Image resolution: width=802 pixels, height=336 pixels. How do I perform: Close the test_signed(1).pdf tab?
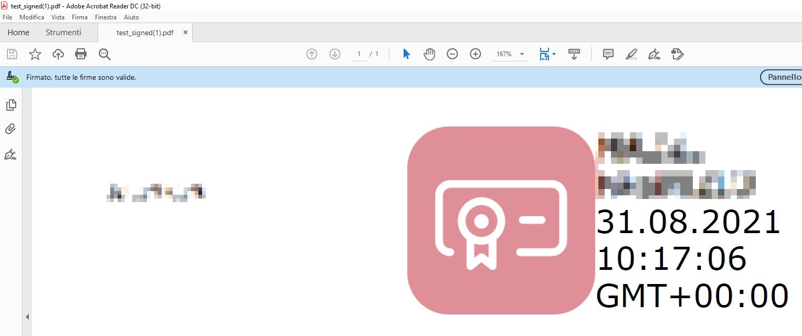click(185, 33)
